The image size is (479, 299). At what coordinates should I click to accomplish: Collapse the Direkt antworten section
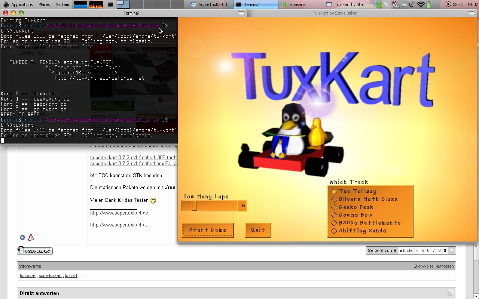(x=450, y=293)
